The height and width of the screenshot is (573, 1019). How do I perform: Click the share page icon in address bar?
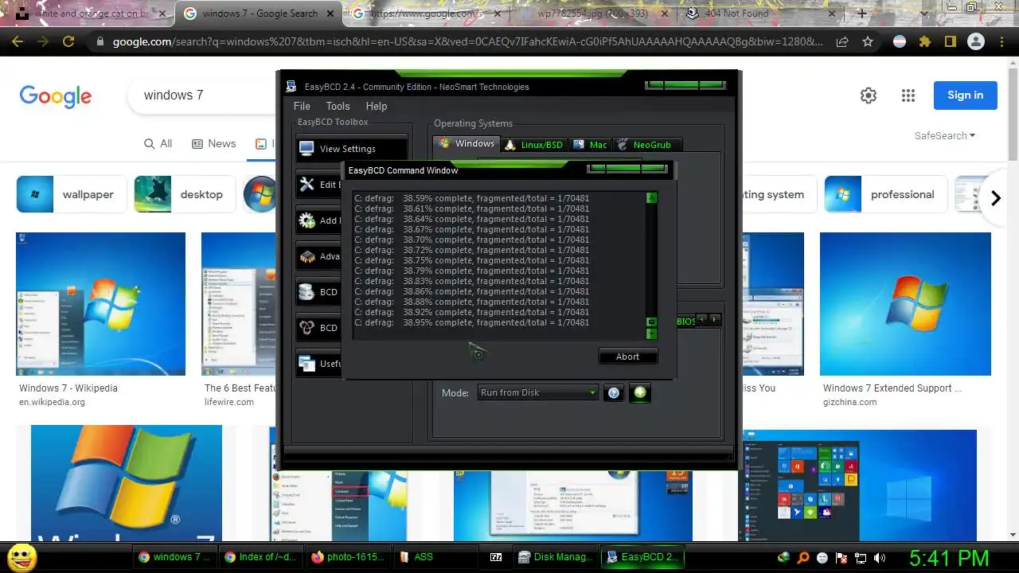[x=843, y=41]
